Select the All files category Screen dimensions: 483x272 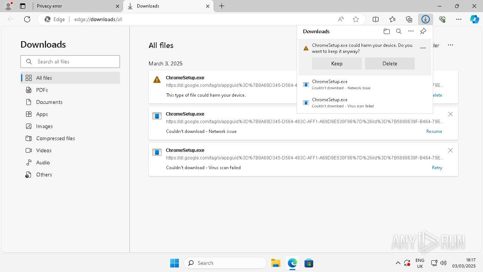71,78
